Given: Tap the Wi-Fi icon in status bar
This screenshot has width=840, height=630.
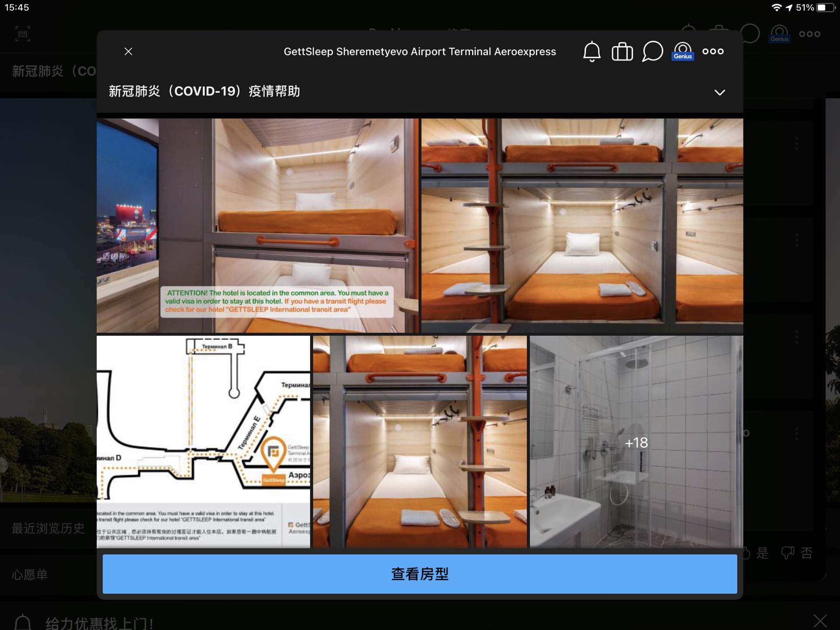Looking at the screenshot, I should pos(777,7).
